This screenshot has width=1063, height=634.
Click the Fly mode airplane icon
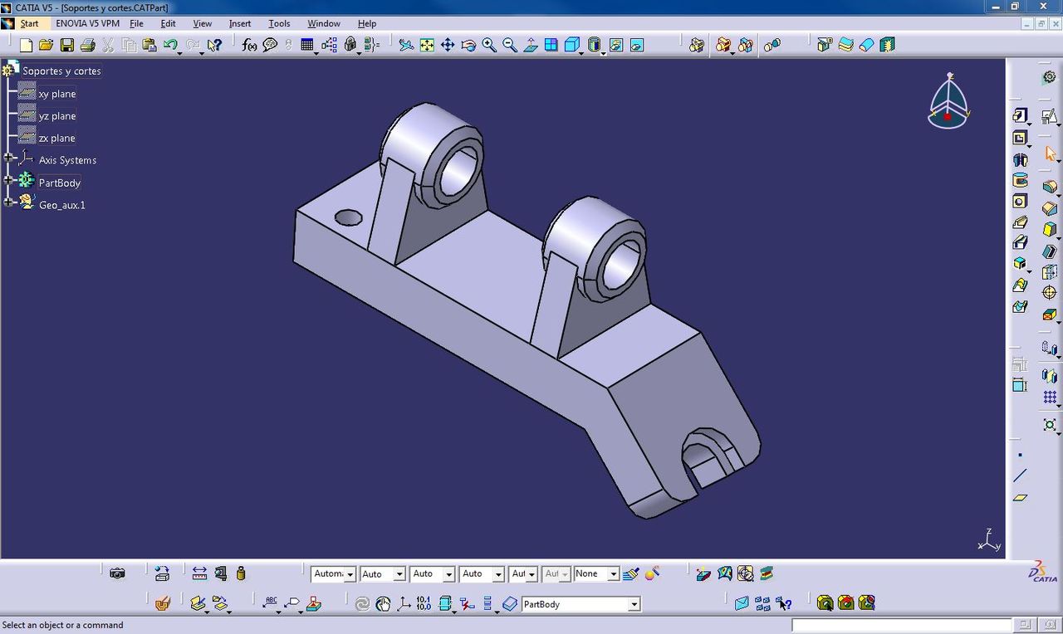[406, 45]
